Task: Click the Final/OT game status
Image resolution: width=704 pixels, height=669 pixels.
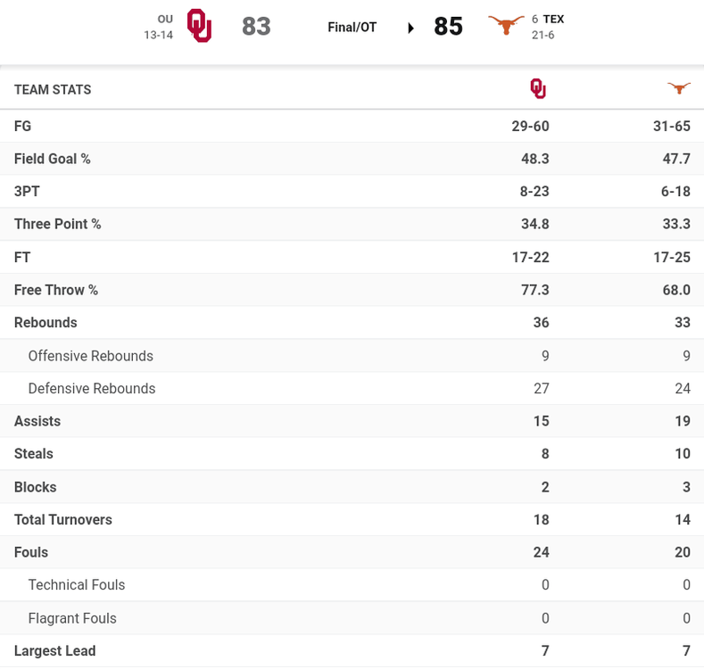Action: (352, 28)
